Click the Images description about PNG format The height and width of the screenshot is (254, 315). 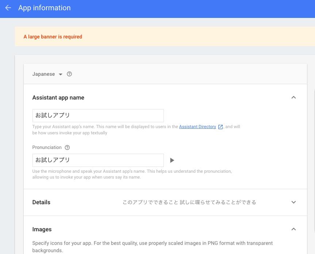pyautogui.click(x=153, y=247)
